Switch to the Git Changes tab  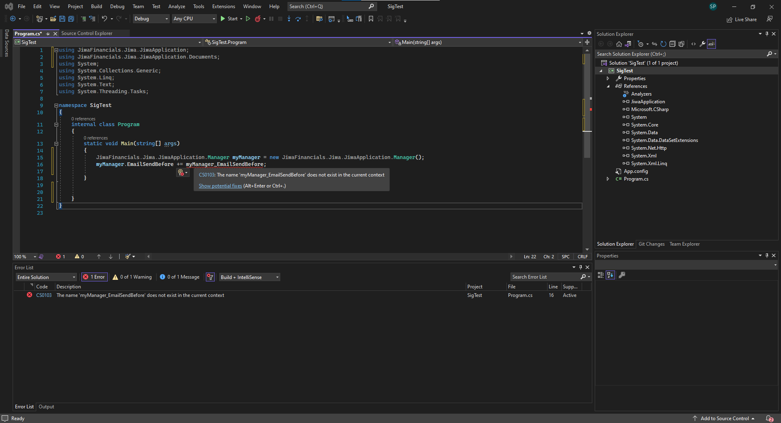point(651,244)
